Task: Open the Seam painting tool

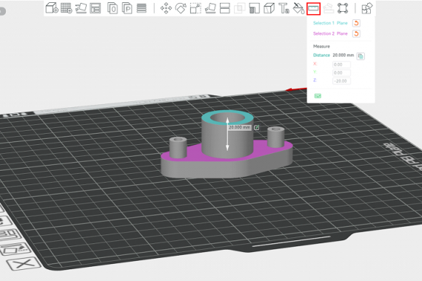Action: [269, 8]
